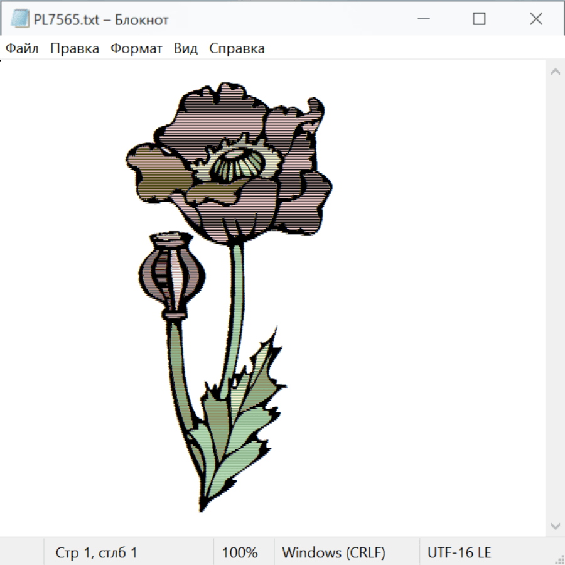This screenshot has width=565, height=565.
Task: Maximize the Блокнот window
Action: (x=479, y=19)
